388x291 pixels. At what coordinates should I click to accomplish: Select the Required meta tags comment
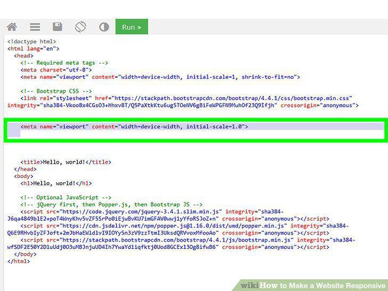[x=64, y=63]
